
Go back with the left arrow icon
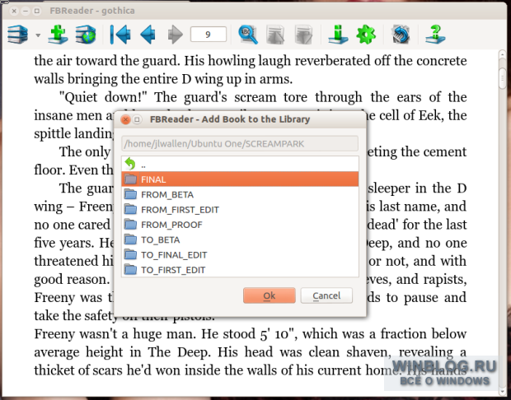point(148,35)
